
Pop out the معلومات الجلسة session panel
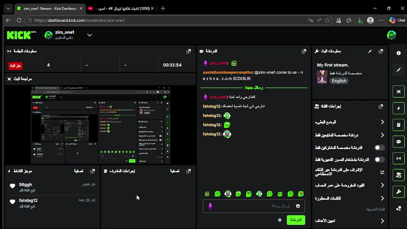click(x=189, y=51)
